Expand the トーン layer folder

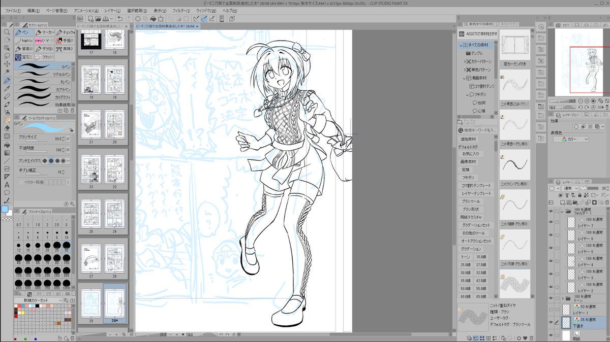[x=563, y=298]
